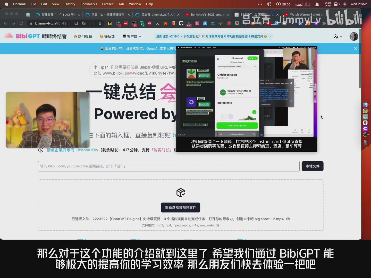Dismiss the blue notification banner
Screen dimensions: 371x278
[355, 48]
